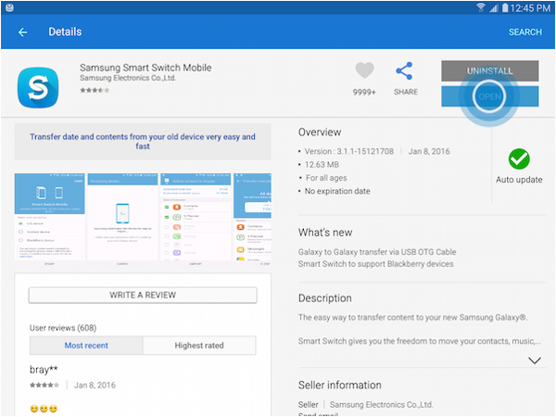Image resolution: width=556 pixels, height=417 pixels.
Task: Tap Samsung Electronics Co.,Ltd. developer name
Action: click(128, 78)
